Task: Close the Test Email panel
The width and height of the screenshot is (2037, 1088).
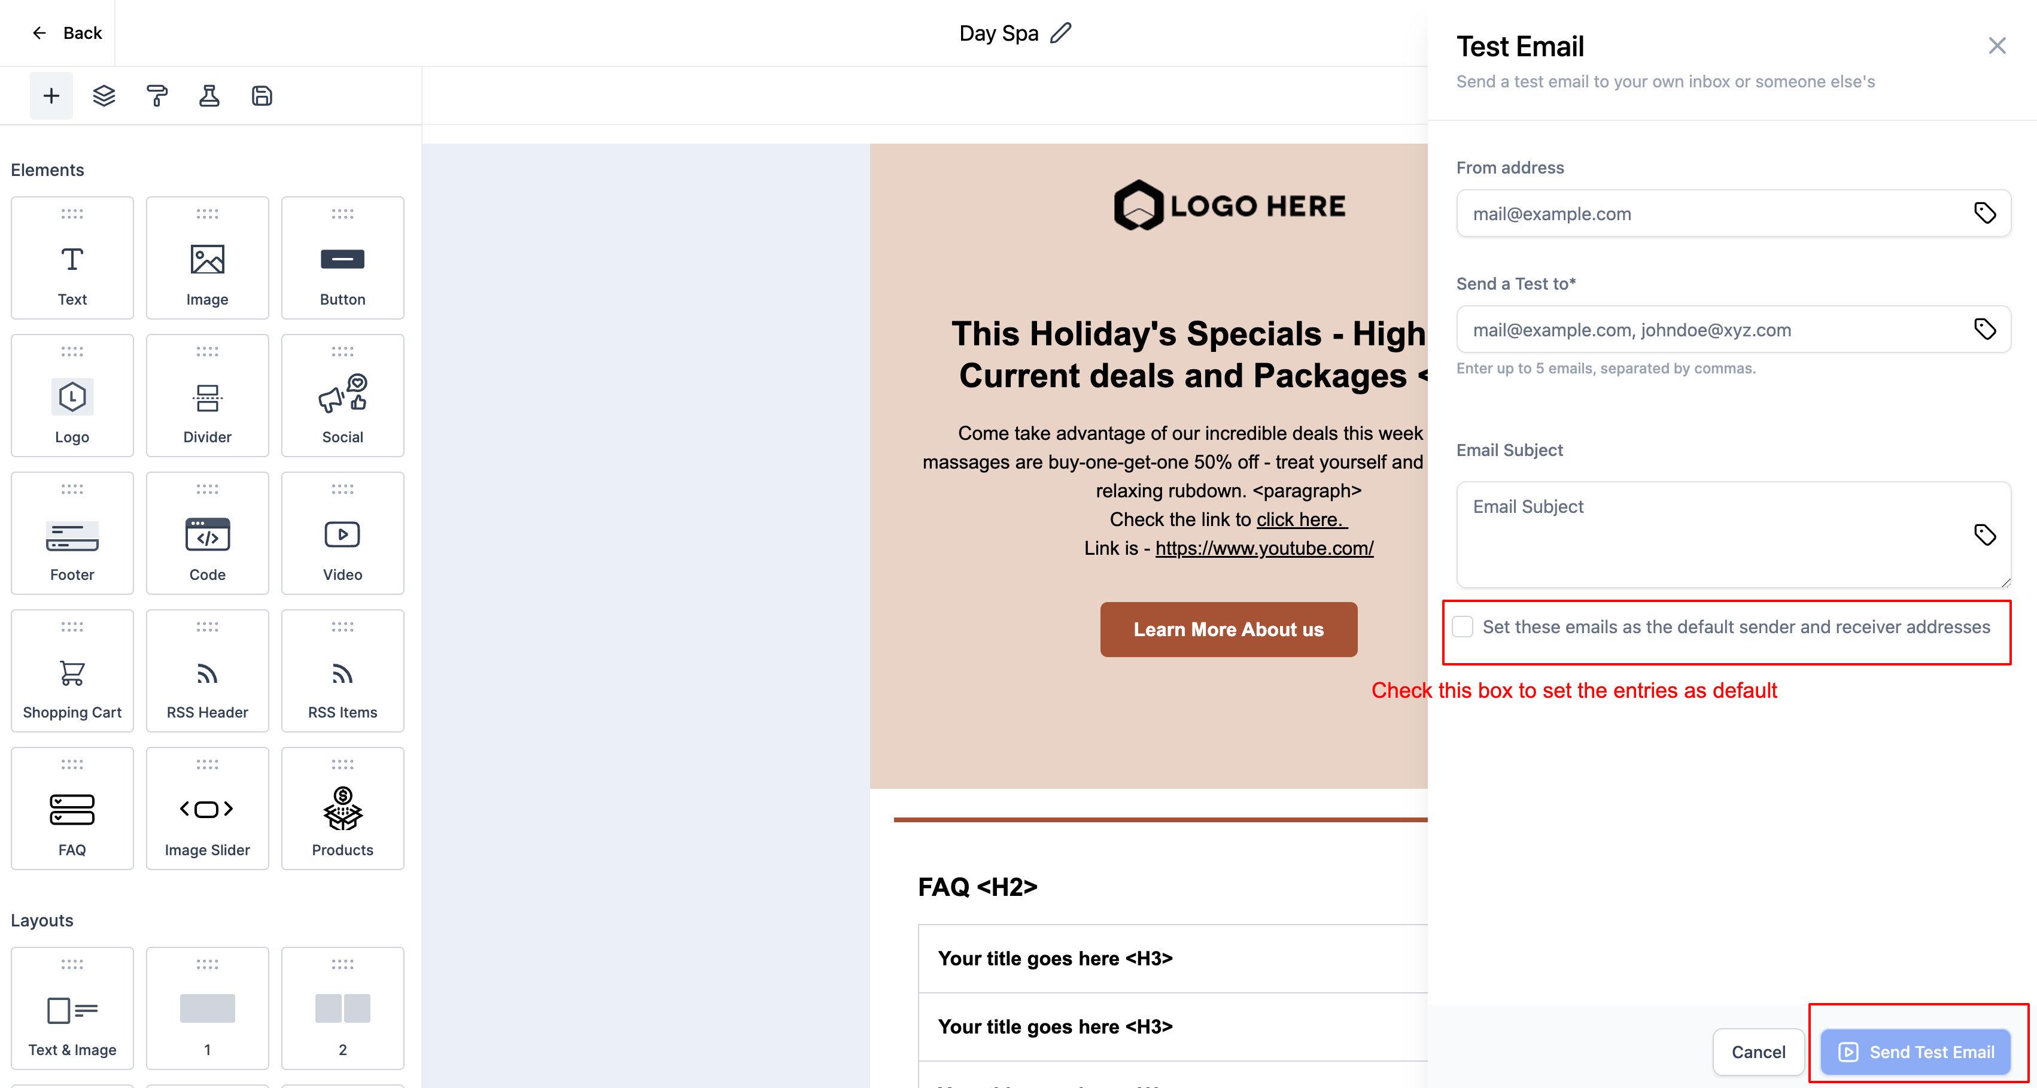Action: tap(1997, 46)
